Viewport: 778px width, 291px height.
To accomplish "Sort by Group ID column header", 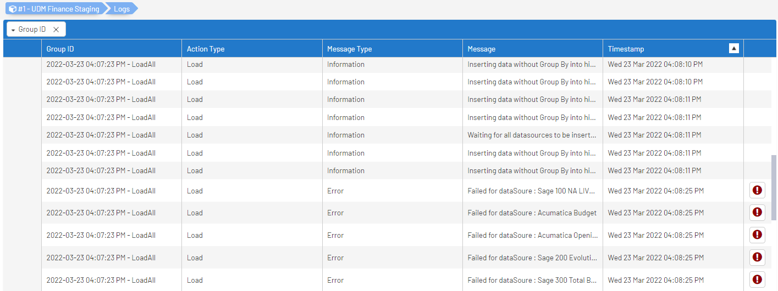I will [60, 49].
